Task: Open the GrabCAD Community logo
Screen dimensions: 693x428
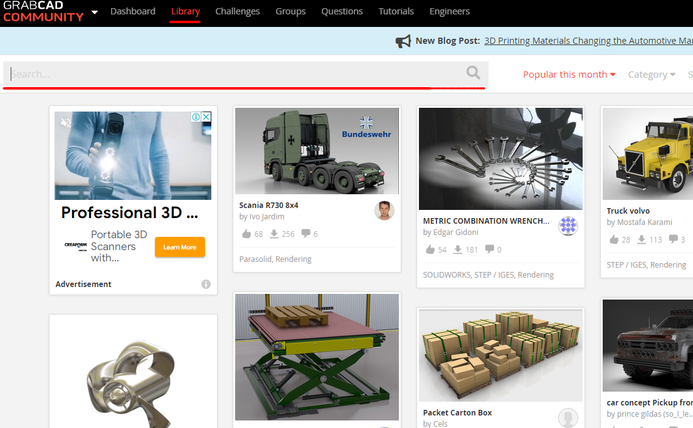Action: click(x=43, y=11)
